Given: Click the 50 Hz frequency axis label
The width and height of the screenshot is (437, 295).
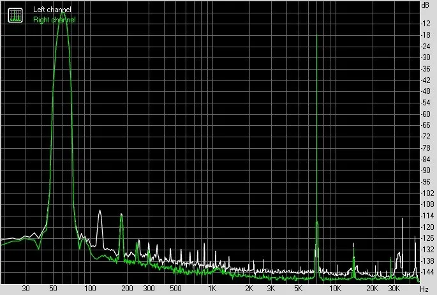Looking at the screenshot, I should (53, 289).
